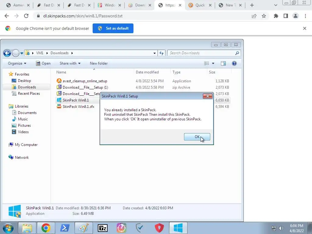Screen dimensions: 312x234
Task: Open Libraries in navigation pane
Action: 22,106
